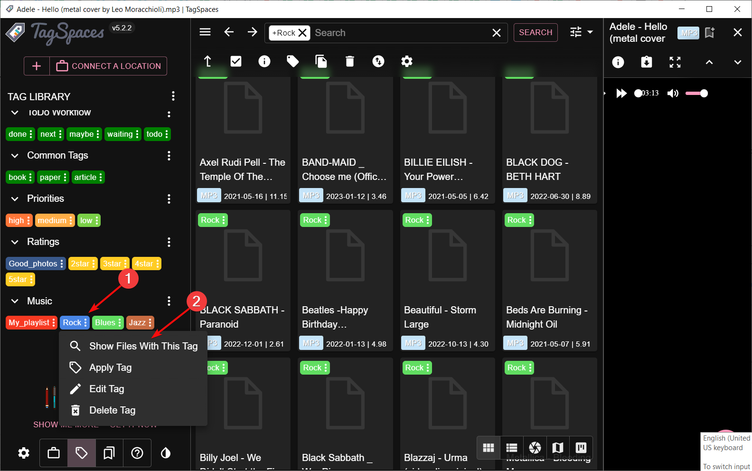The height and width of the screenshot is (471, 752).
Task: Toggle the dark/light theme switch
Action: (x=166, y=453)
